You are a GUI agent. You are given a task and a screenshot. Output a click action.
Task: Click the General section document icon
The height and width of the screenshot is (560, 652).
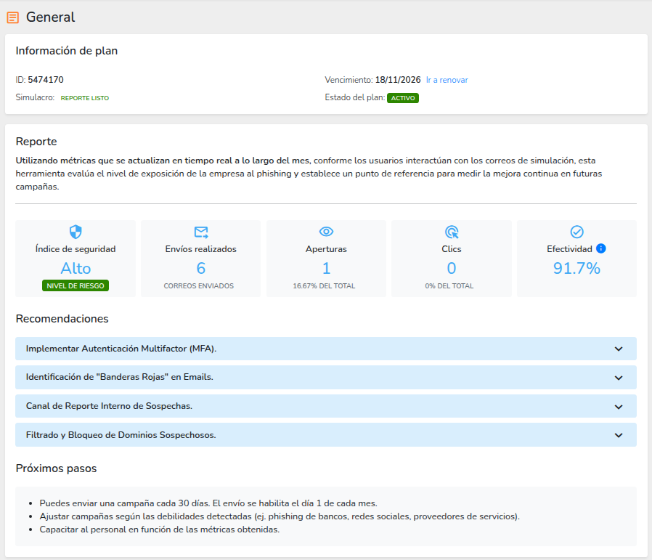[13, 17]
